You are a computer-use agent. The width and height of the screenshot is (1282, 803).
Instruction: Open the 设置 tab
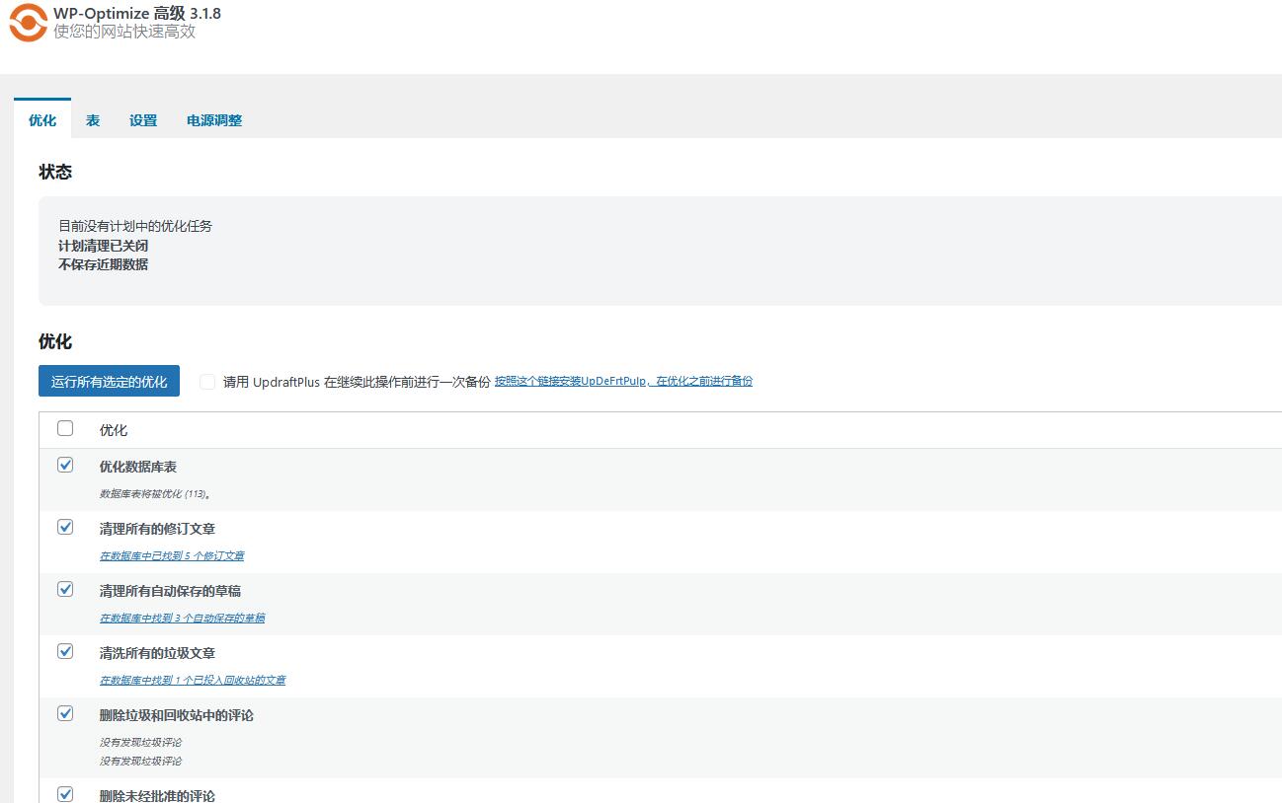143,120
